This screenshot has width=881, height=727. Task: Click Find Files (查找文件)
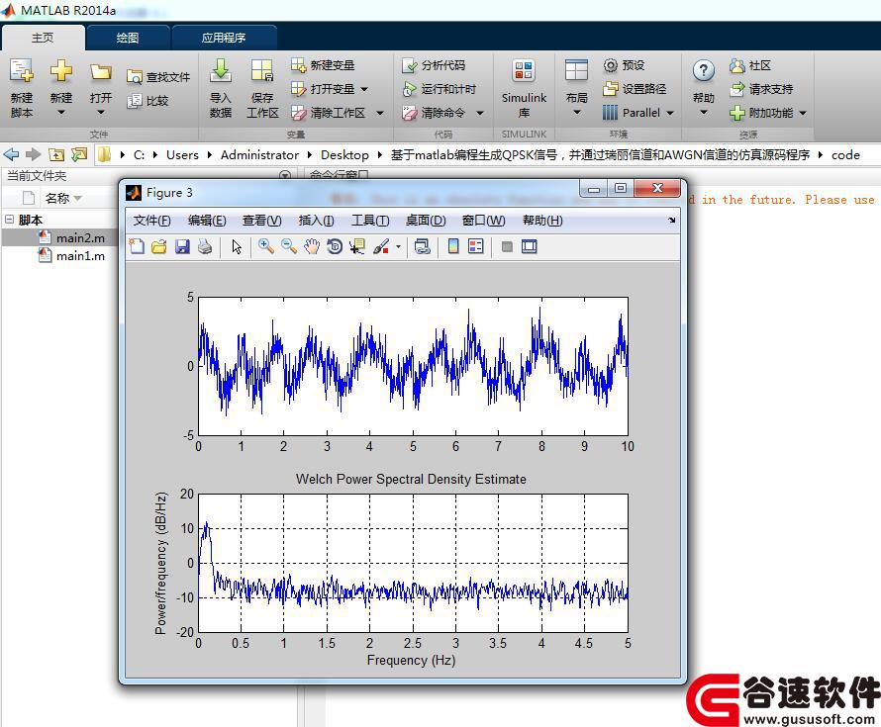158,77
